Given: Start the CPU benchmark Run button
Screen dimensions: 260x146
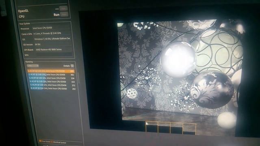Looking at the screenshot, I should pyautogui.click(x=64, y=15).
